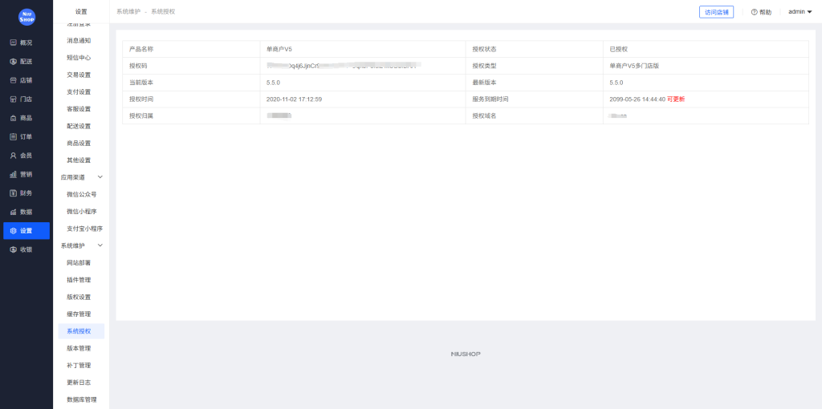Screen dimensions: 822x409
Task: Open 缓存管理 menu item
Action: click(79, 314)
